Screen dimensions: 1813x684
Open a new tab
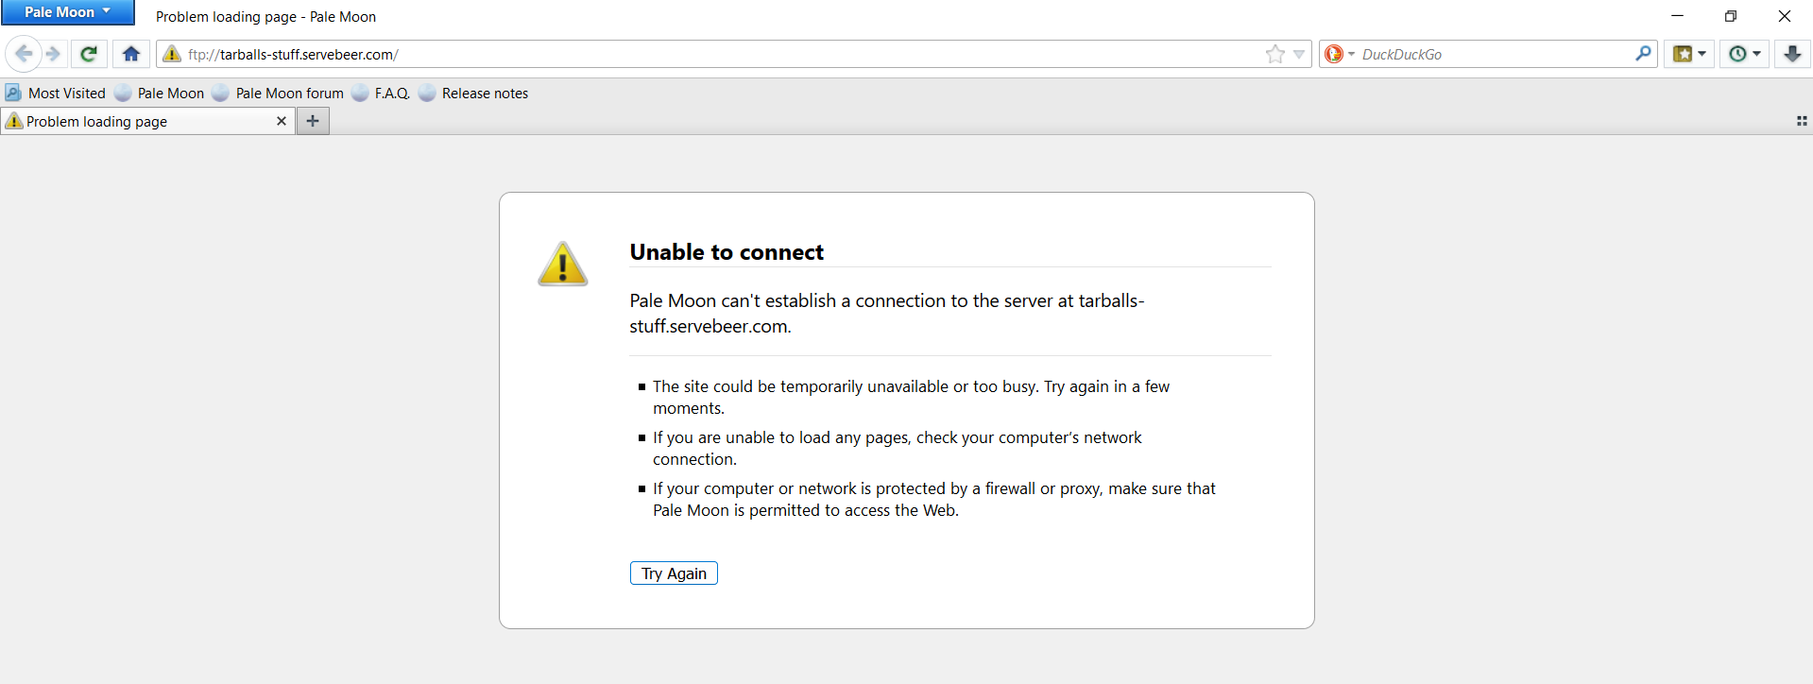coord(313,121)
